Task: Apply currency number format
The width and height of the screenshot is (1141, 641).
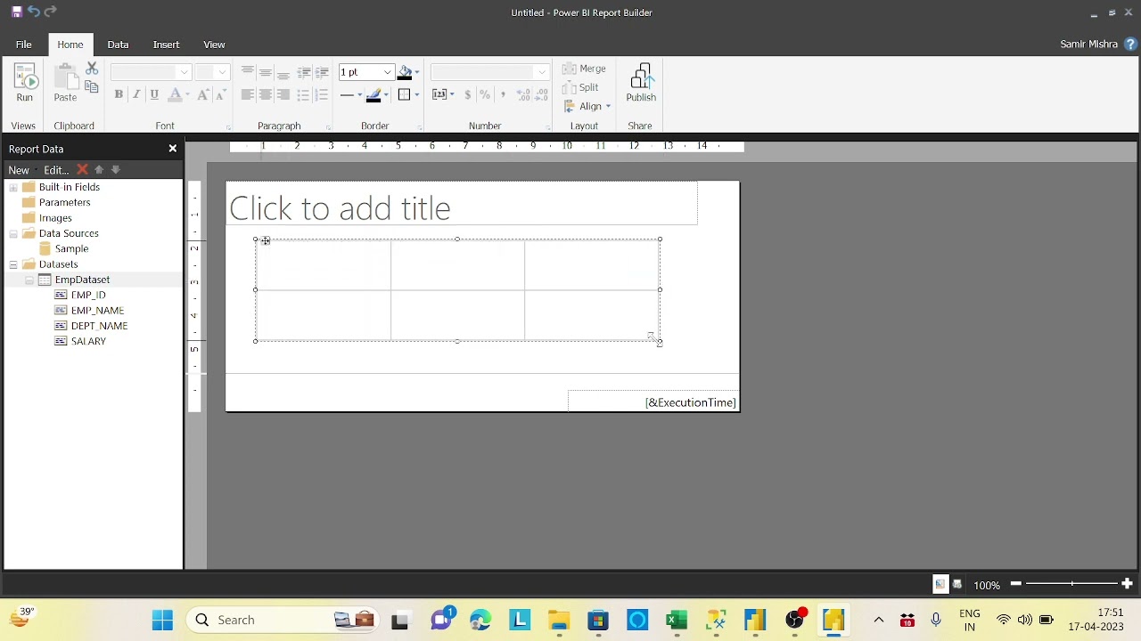Action: pyautogui.click(x=467, y=94)
